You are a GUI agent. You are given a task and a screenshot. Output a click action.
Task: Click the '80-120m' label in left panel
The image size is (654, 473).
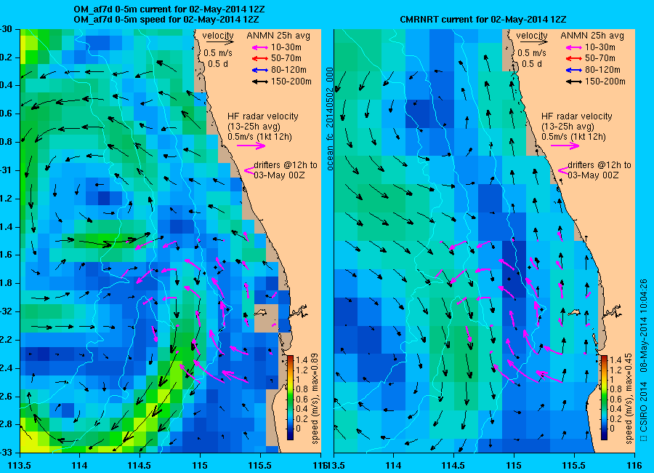pos(288,70)
